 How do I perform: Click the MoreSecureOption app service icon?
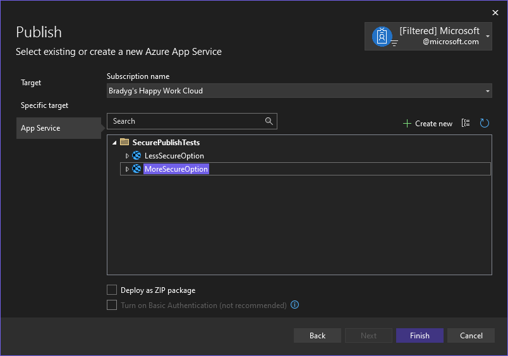(x=136, y=169)
